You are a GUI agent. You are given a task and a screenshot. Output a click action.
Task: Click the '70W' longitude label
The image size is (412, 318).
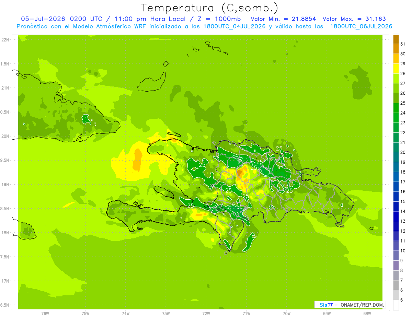(287, 314)
